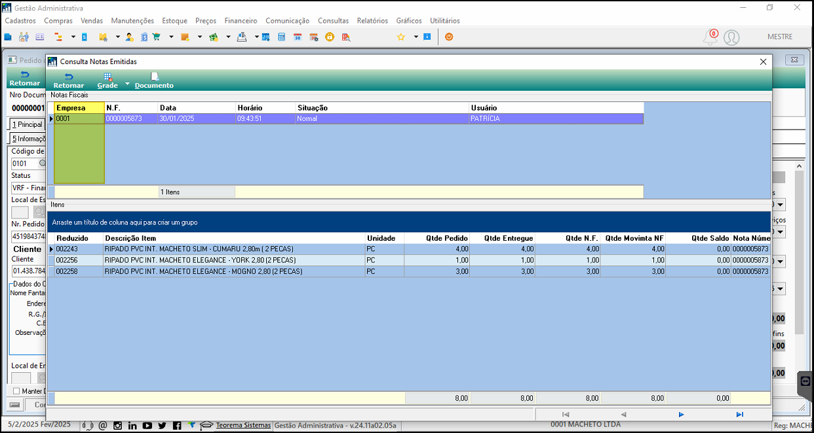The image size is (814, 433).
Task: Sort by Descrição Item column header
Action: tap(234, 238)
